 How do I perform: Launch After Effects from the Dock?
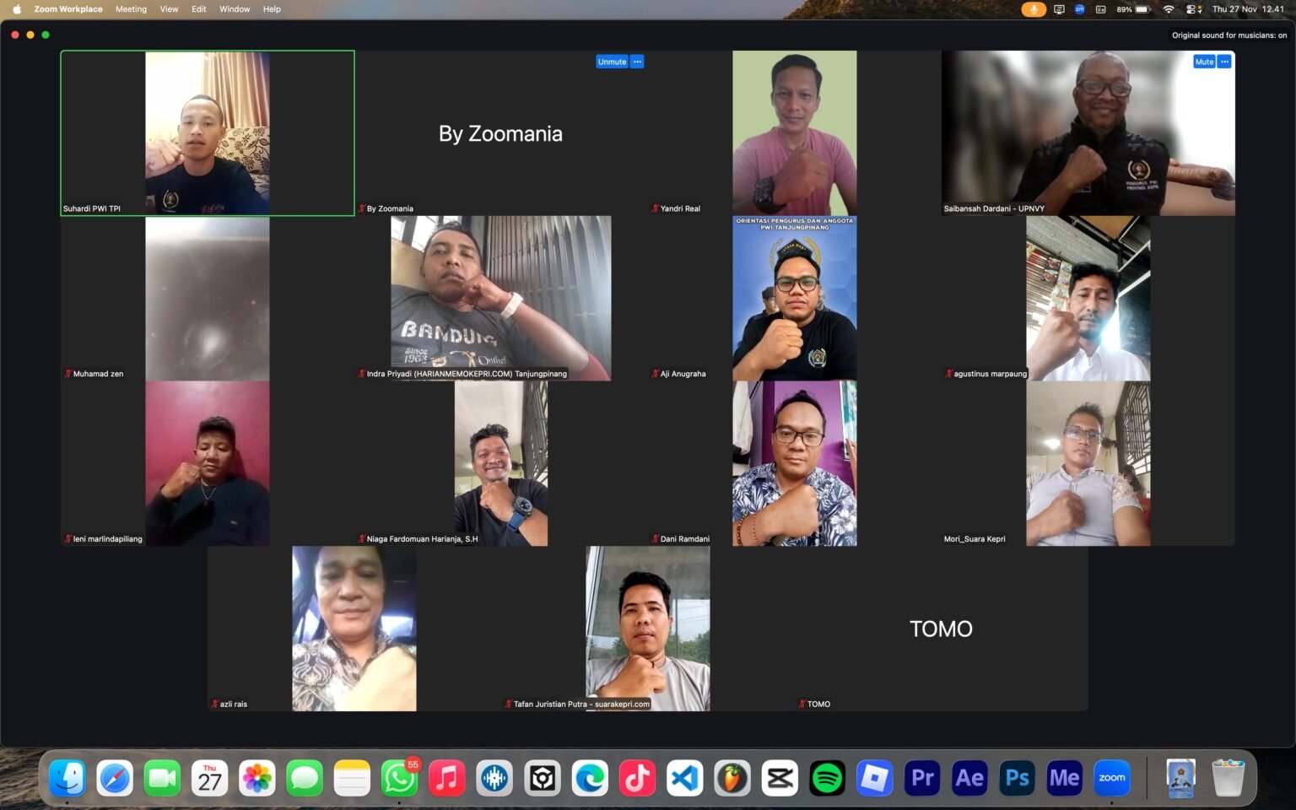(x=969, y=777)
